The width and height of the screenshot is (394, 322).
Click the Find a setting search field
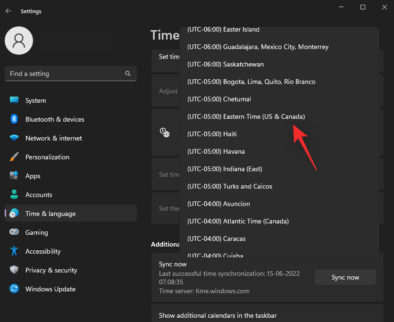tap(70, 74)
